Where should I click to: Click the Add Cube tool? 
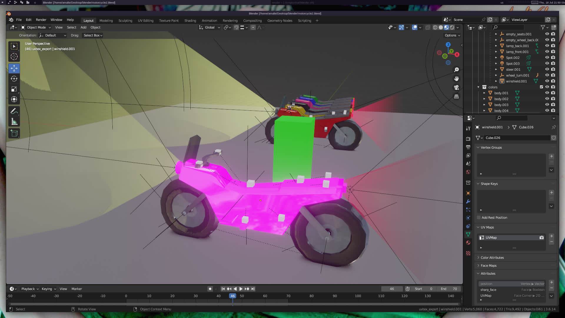pyautogui.click(x=14, y=133)
